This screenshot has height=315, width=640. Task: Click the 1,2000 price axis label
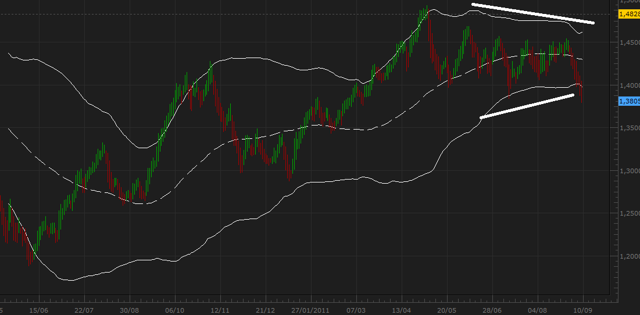[x=630, y=256]
